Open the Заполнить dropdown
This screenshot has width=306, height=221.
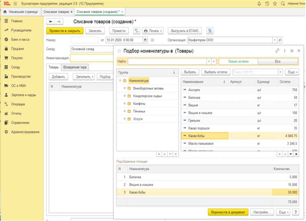(x=84, y=77)
